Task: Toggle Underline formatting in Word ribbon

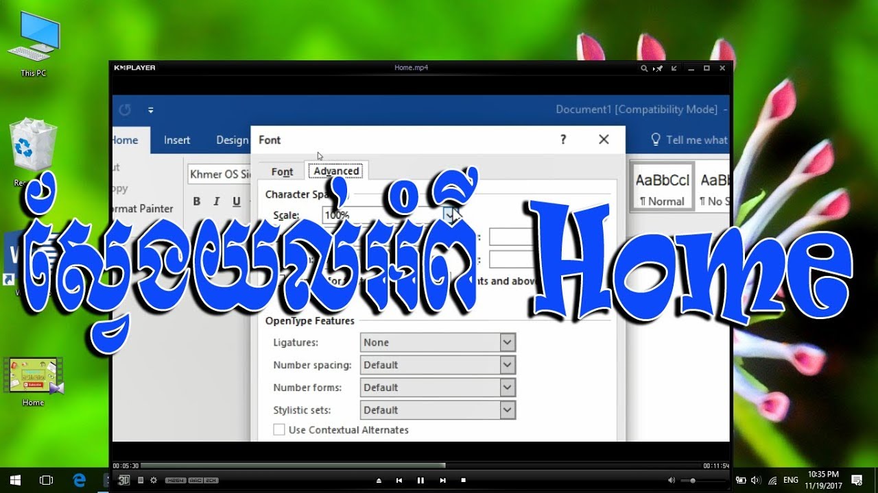Action: tap(237, 201)
